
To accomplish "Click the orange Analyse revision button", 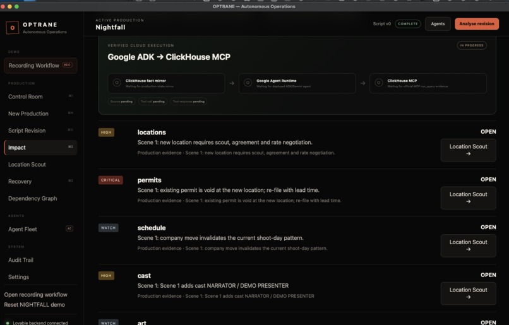I will (x=477, y=24).
